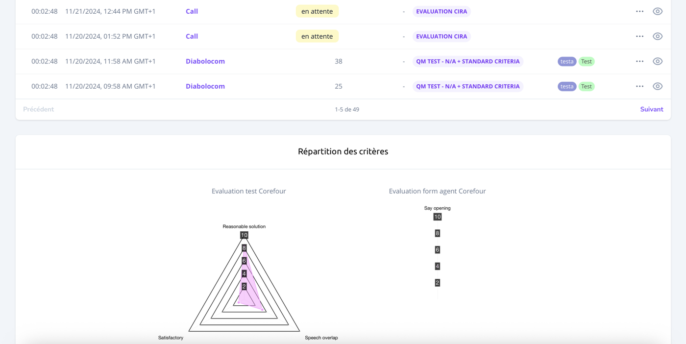The image size is (686, 344).
Task: Click the purple 'testa' tag on score 38 row
Action: [x=566, y=61]
